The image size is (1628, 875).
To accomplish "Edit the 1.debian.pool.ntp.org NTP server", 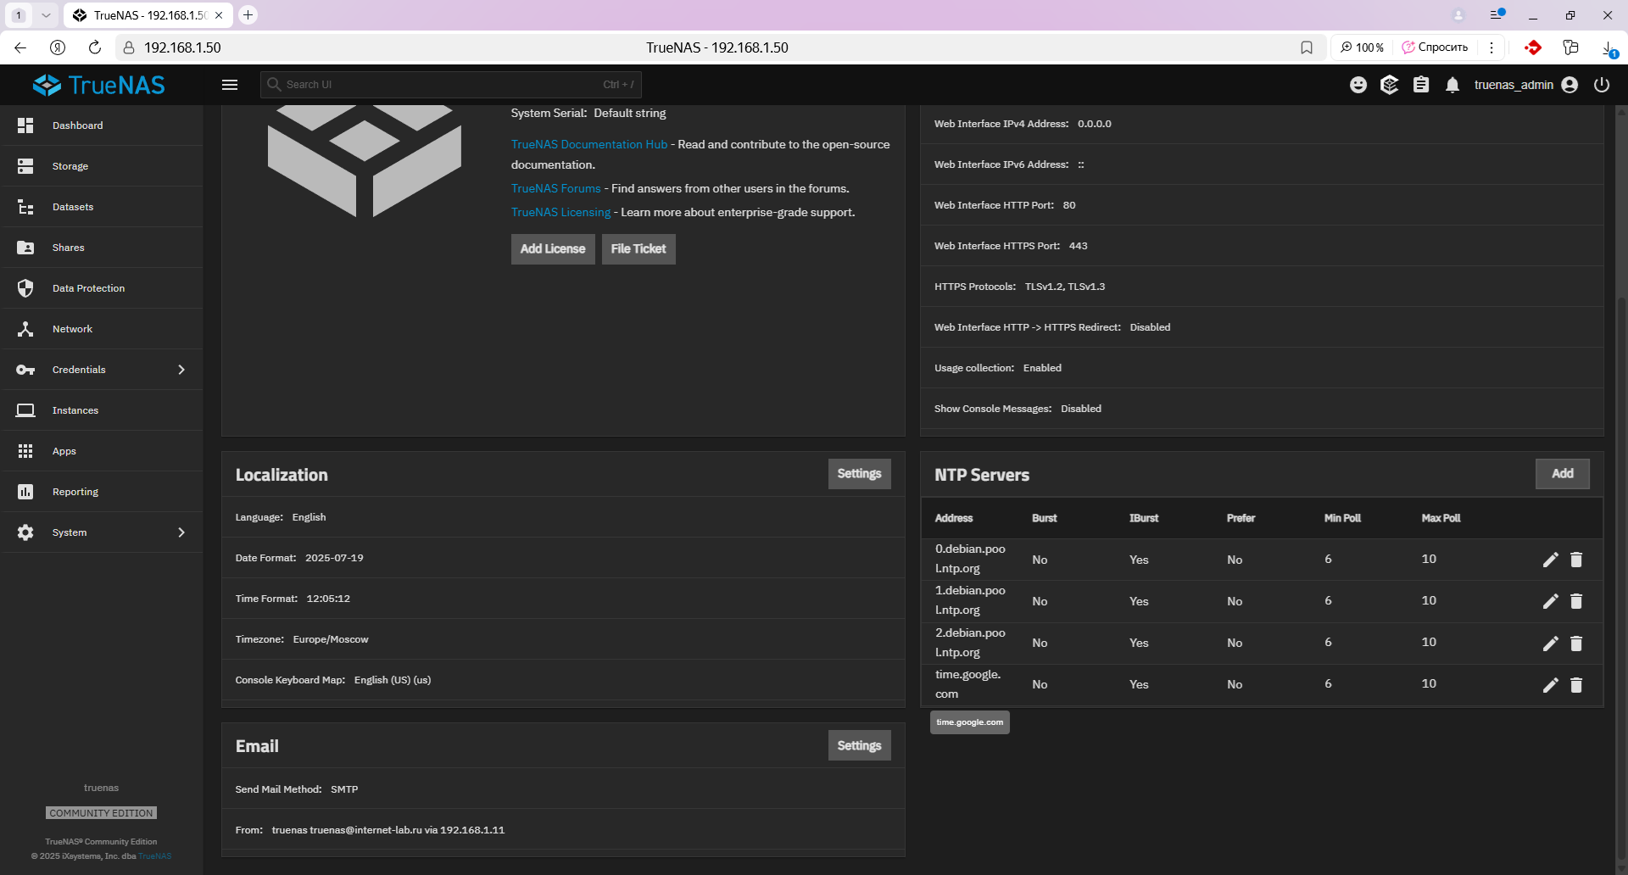I will (x=1550, y=601).
